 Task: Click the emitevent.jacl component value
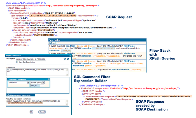[54, 20]
